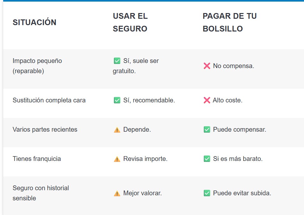Click the 'SITUACIÓN' column header
Screen dimensions: 304x215
(34, 22)
